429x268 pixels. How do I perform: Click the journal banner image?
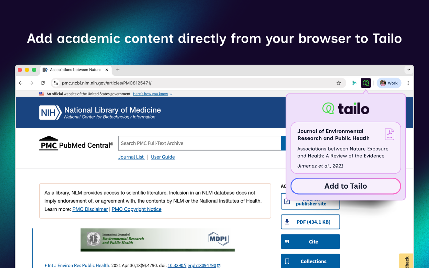tap(158, 240)
